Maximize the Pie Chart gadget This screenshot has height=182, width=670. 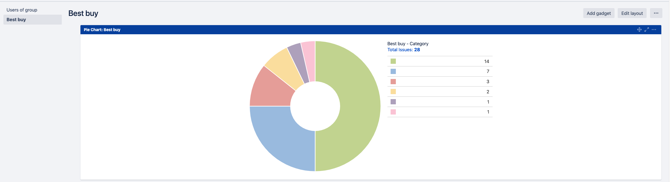[x=647, y=30]
